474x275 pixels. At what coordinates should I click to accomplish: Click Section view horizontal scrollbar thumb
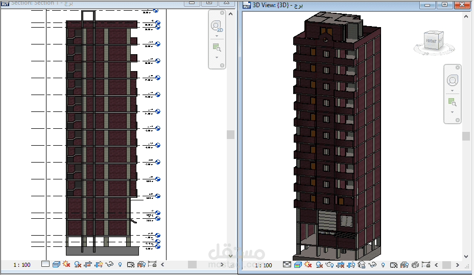tap(192, 264)
